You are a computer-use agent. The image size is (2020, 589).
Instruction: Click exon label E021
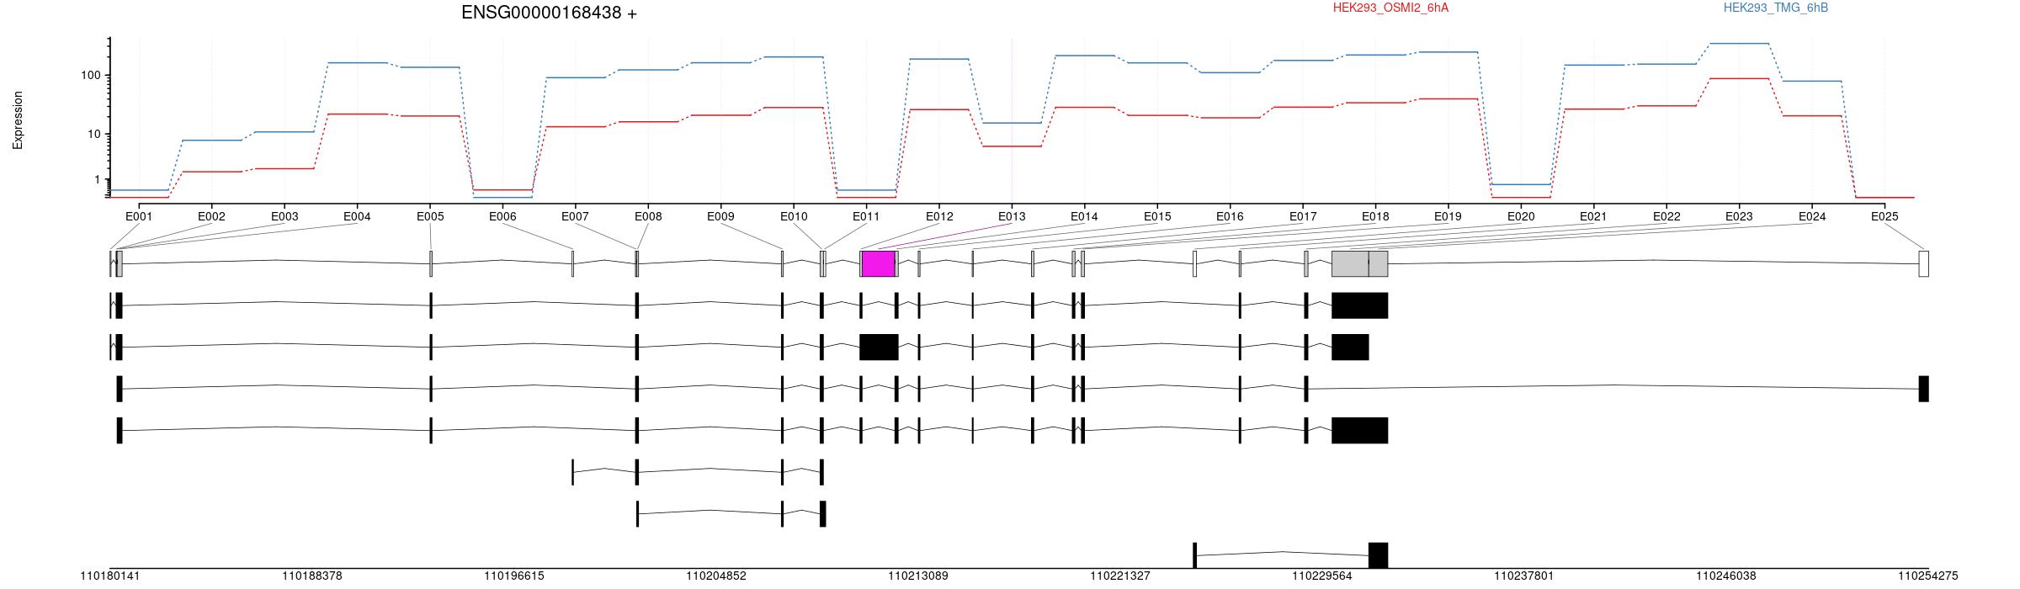coord(1593,216)
